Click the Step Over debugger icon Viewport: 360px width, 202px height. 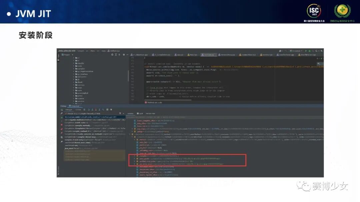89,109
